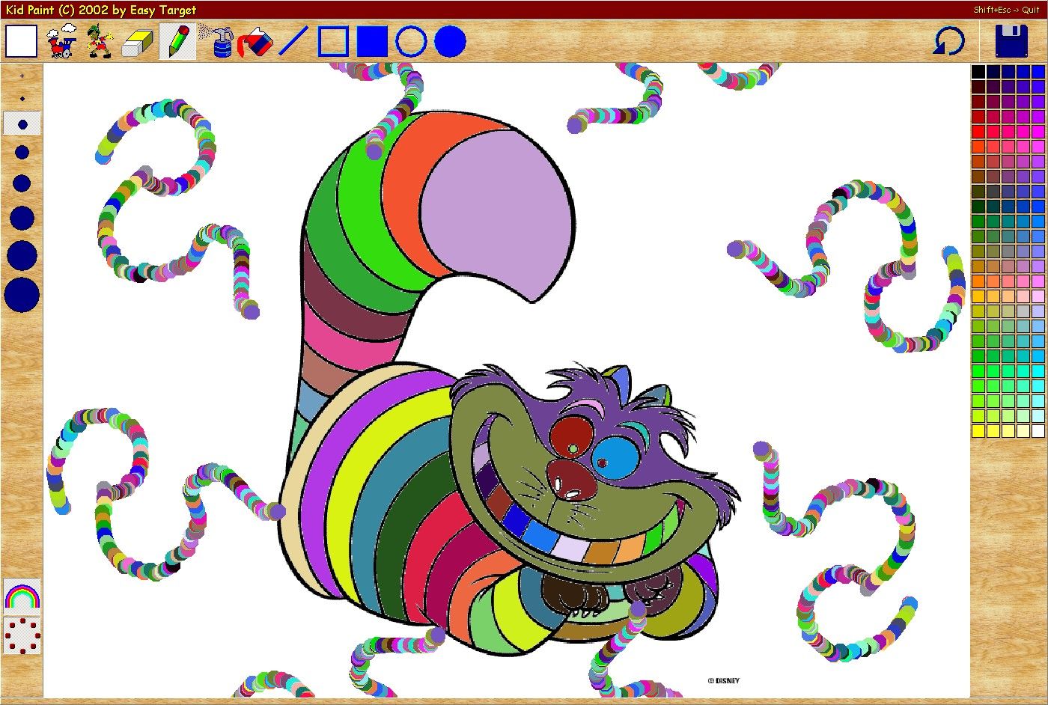The height and width of the screenshot is (705, 1048).
Task: Click the Undo curved arrow icon
Action: pos(948,40)
